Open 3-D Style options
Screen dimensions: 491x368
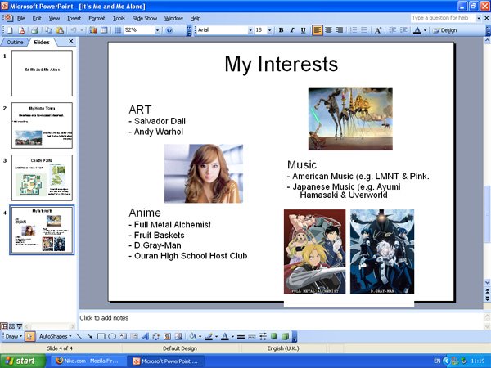pyautogui.click(x=285, y=336)
